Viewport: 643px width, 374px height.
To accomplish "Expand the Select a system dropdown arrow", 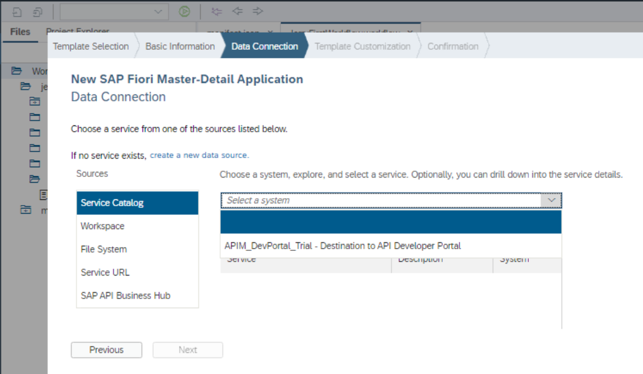I will point(551,200).
